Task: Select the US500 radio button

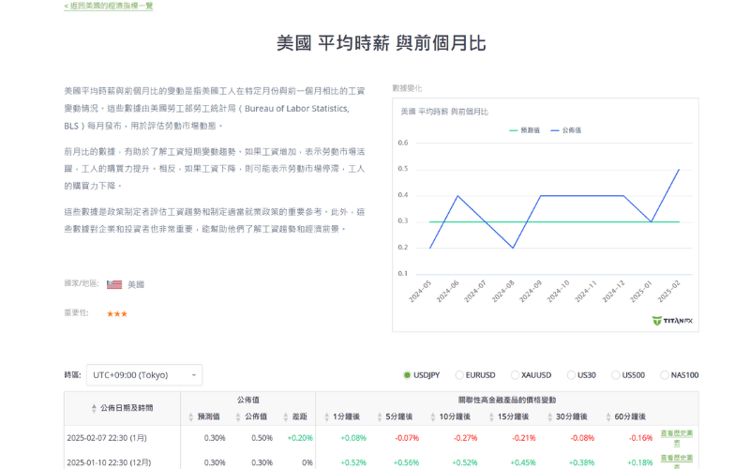Action: click(x=616, y=375)
